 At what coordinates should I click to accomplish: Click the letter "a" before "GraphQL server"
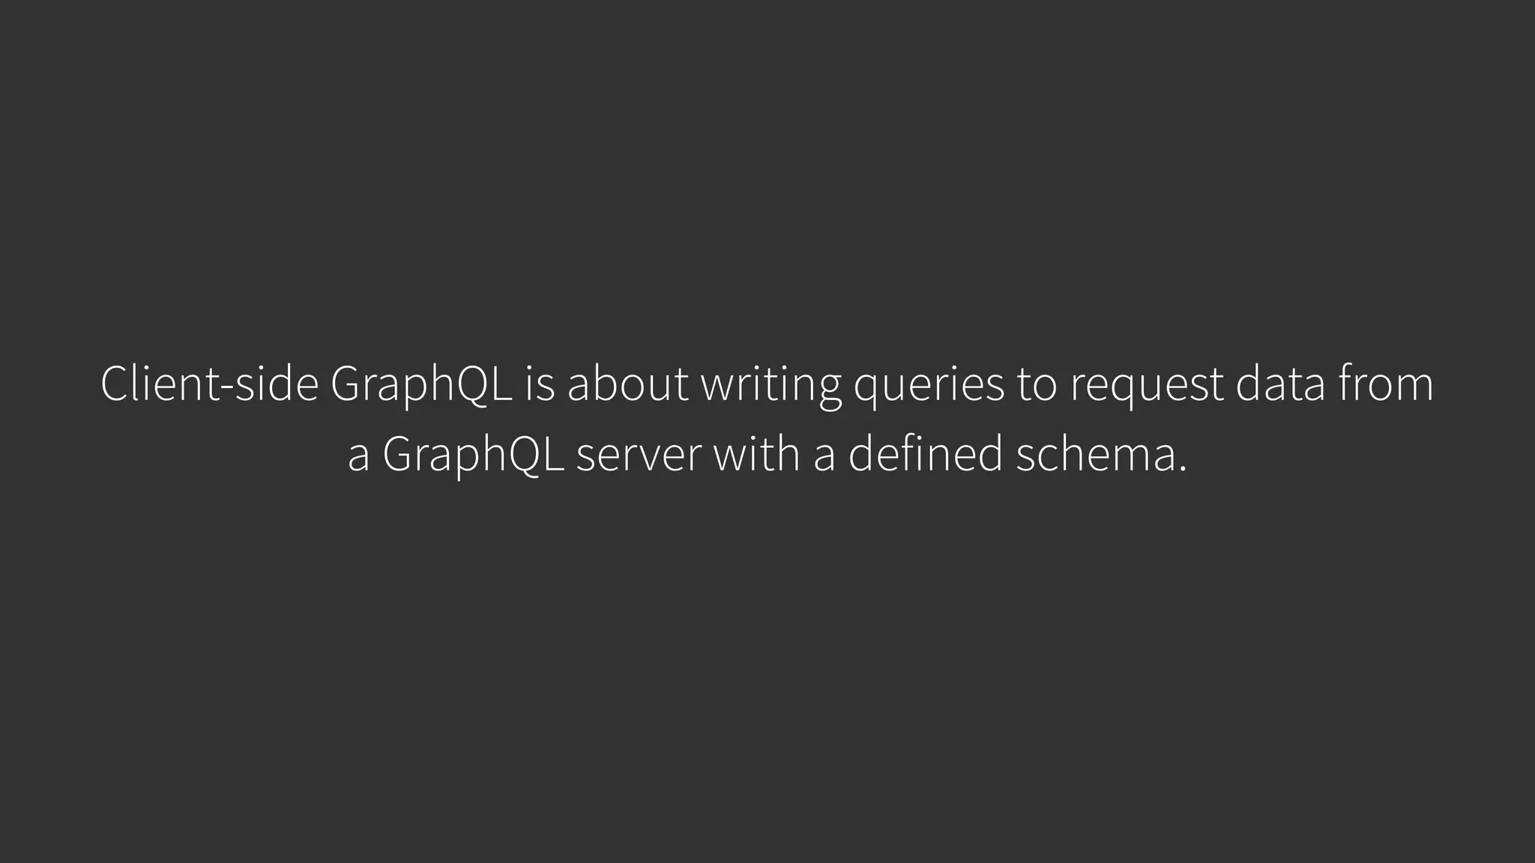click(x=358, y=455)
